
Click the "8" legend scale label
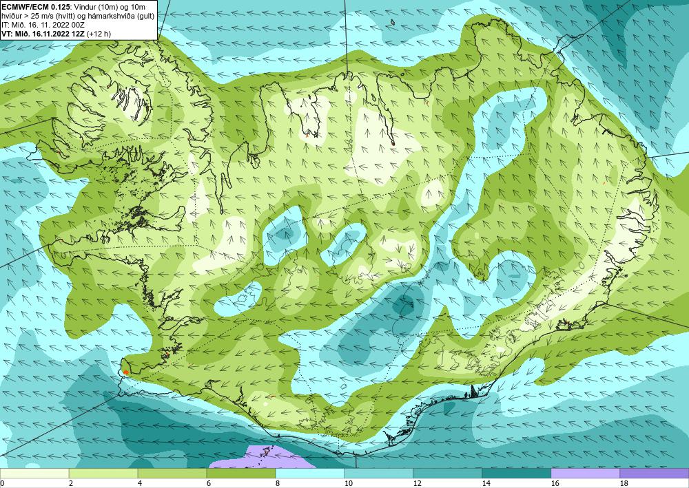tap(278, 484)
